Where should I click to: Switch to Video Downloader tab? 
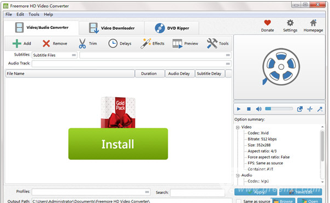pos(112,28)
